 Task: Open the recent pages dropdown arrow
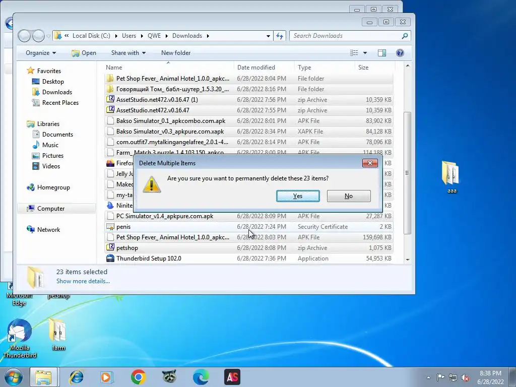(48, 36)
